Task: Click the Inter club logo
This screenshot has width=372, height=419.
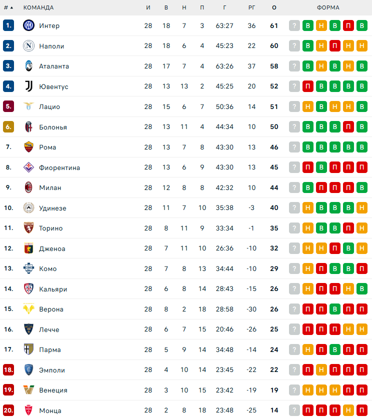Action: click(28, 25)
